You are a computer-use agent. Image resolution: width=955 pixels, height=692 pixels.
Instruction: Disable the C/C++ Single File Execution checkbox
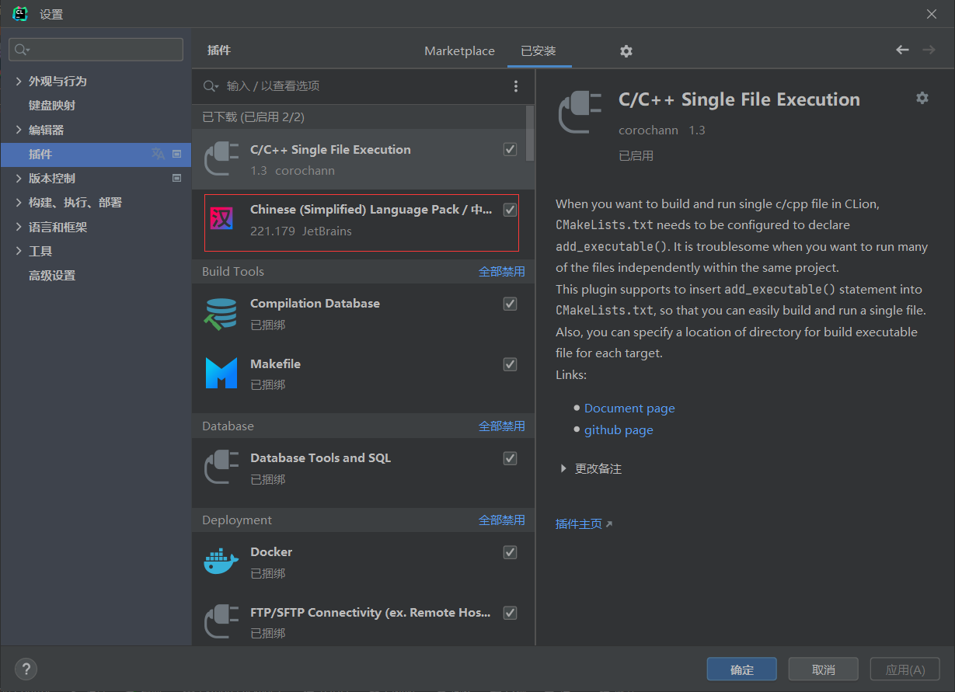511,149
